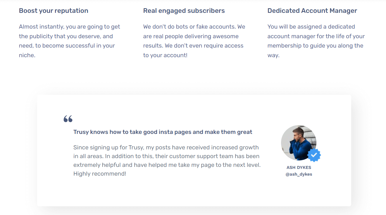Screen dimensions: 386x215
Task: Select the Real engaged subscribers heading
Action: tap(184, 11)
